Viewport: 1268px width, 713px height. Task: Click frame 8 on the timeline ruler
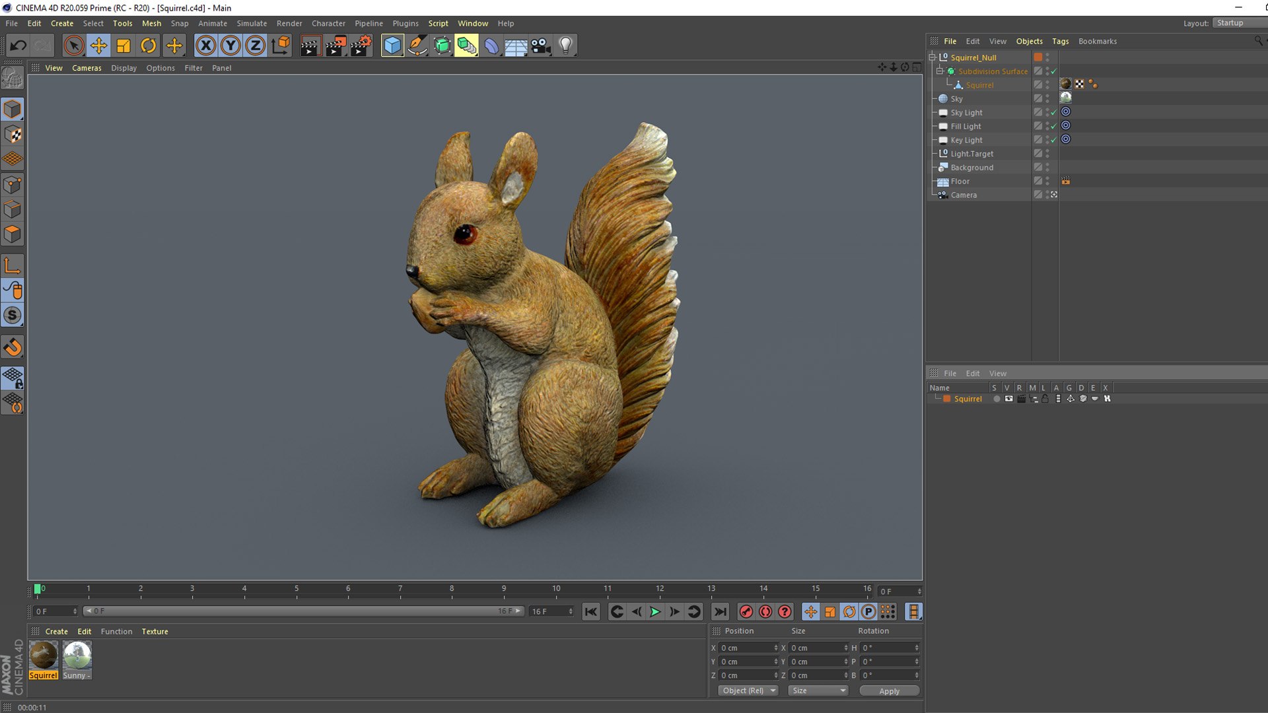[452, 589]
